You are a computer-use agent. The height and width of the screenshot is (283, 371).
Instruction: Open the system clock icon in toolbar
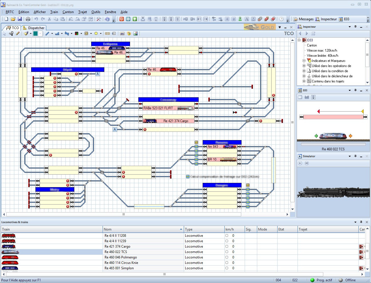click(x=281, y=19)
